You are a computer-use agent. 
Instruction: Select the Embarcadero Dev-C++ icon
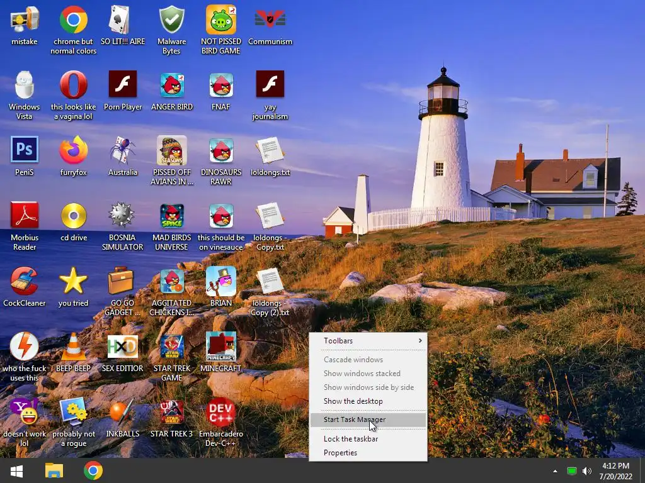click(x=221, y=411)
